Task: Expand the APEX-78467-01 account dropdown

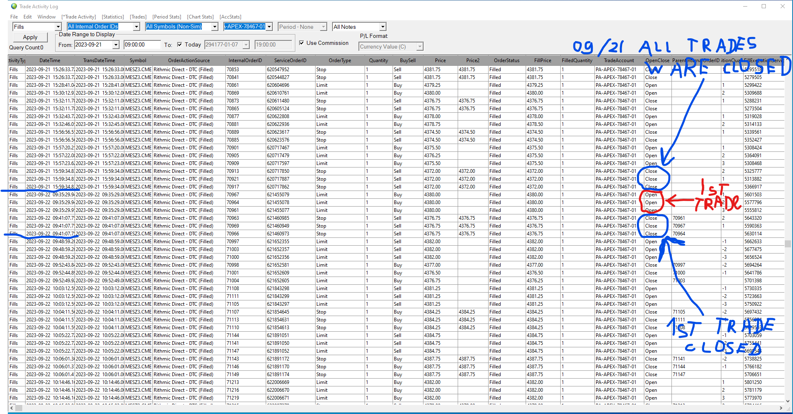Action: click(269, 27)
